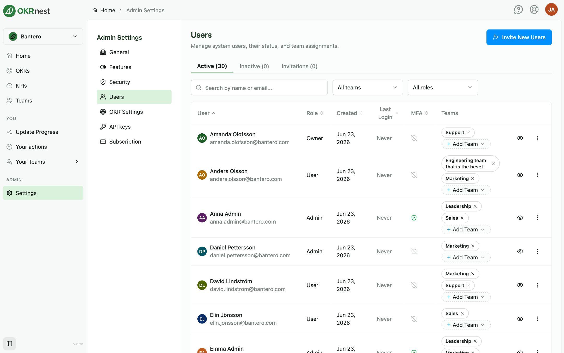This screenshot has height=353, width=564.
Task: Open the JA user avatar menu
Action: pos(551,10)
